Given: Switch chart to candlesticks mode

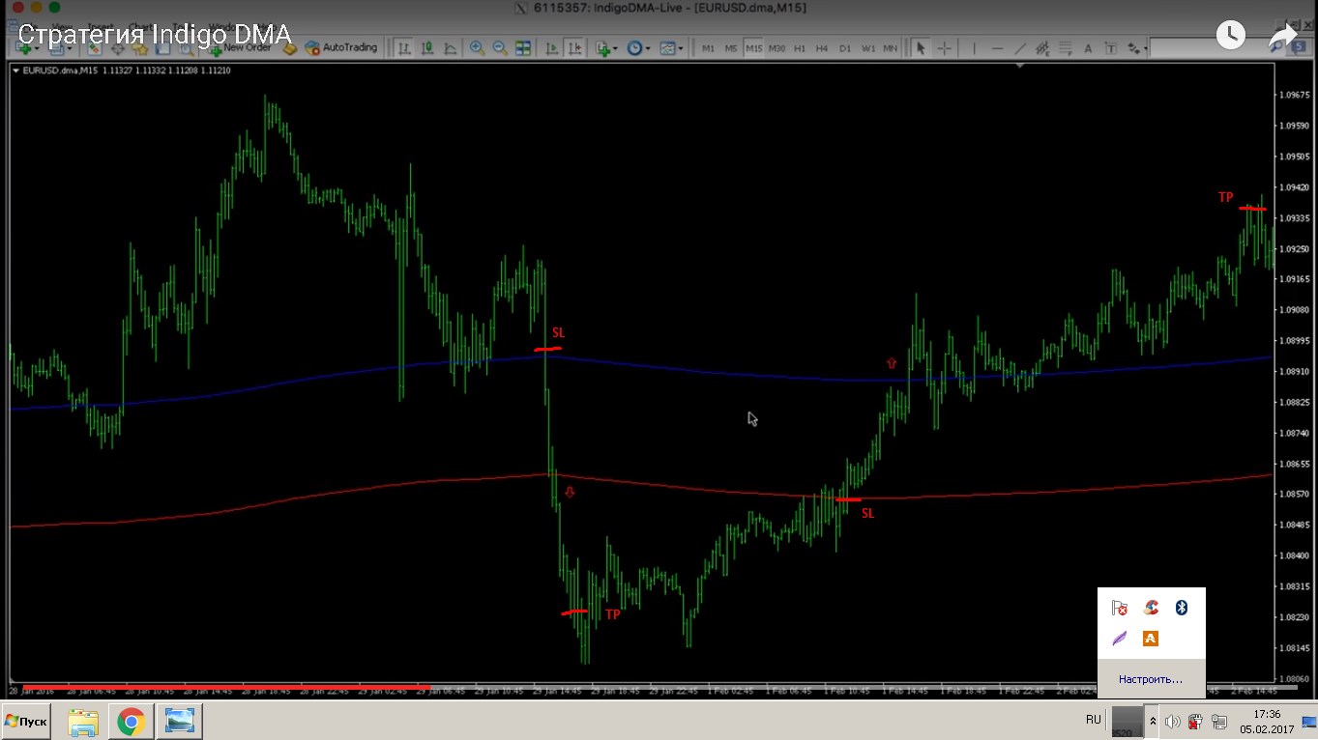Looking at the screenshot, I should (425, 48).
